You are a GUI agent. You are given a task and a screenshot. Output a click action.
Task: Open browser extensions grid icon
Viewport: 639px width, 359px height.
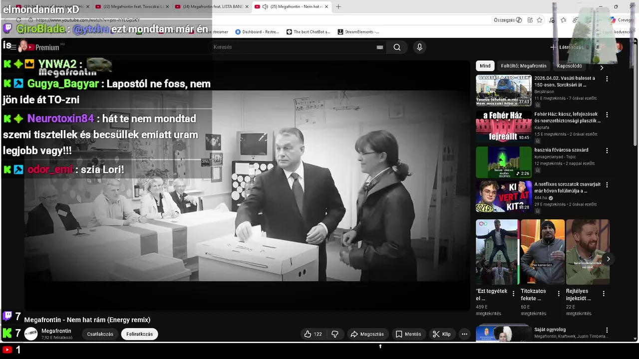click(x=530, y=20)
